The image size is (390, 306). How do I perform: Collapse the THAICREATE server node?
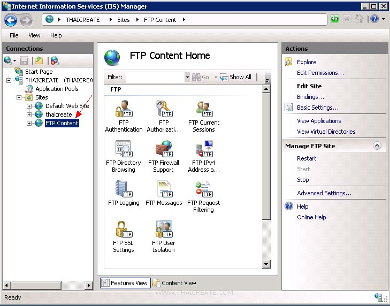(9, 80)
